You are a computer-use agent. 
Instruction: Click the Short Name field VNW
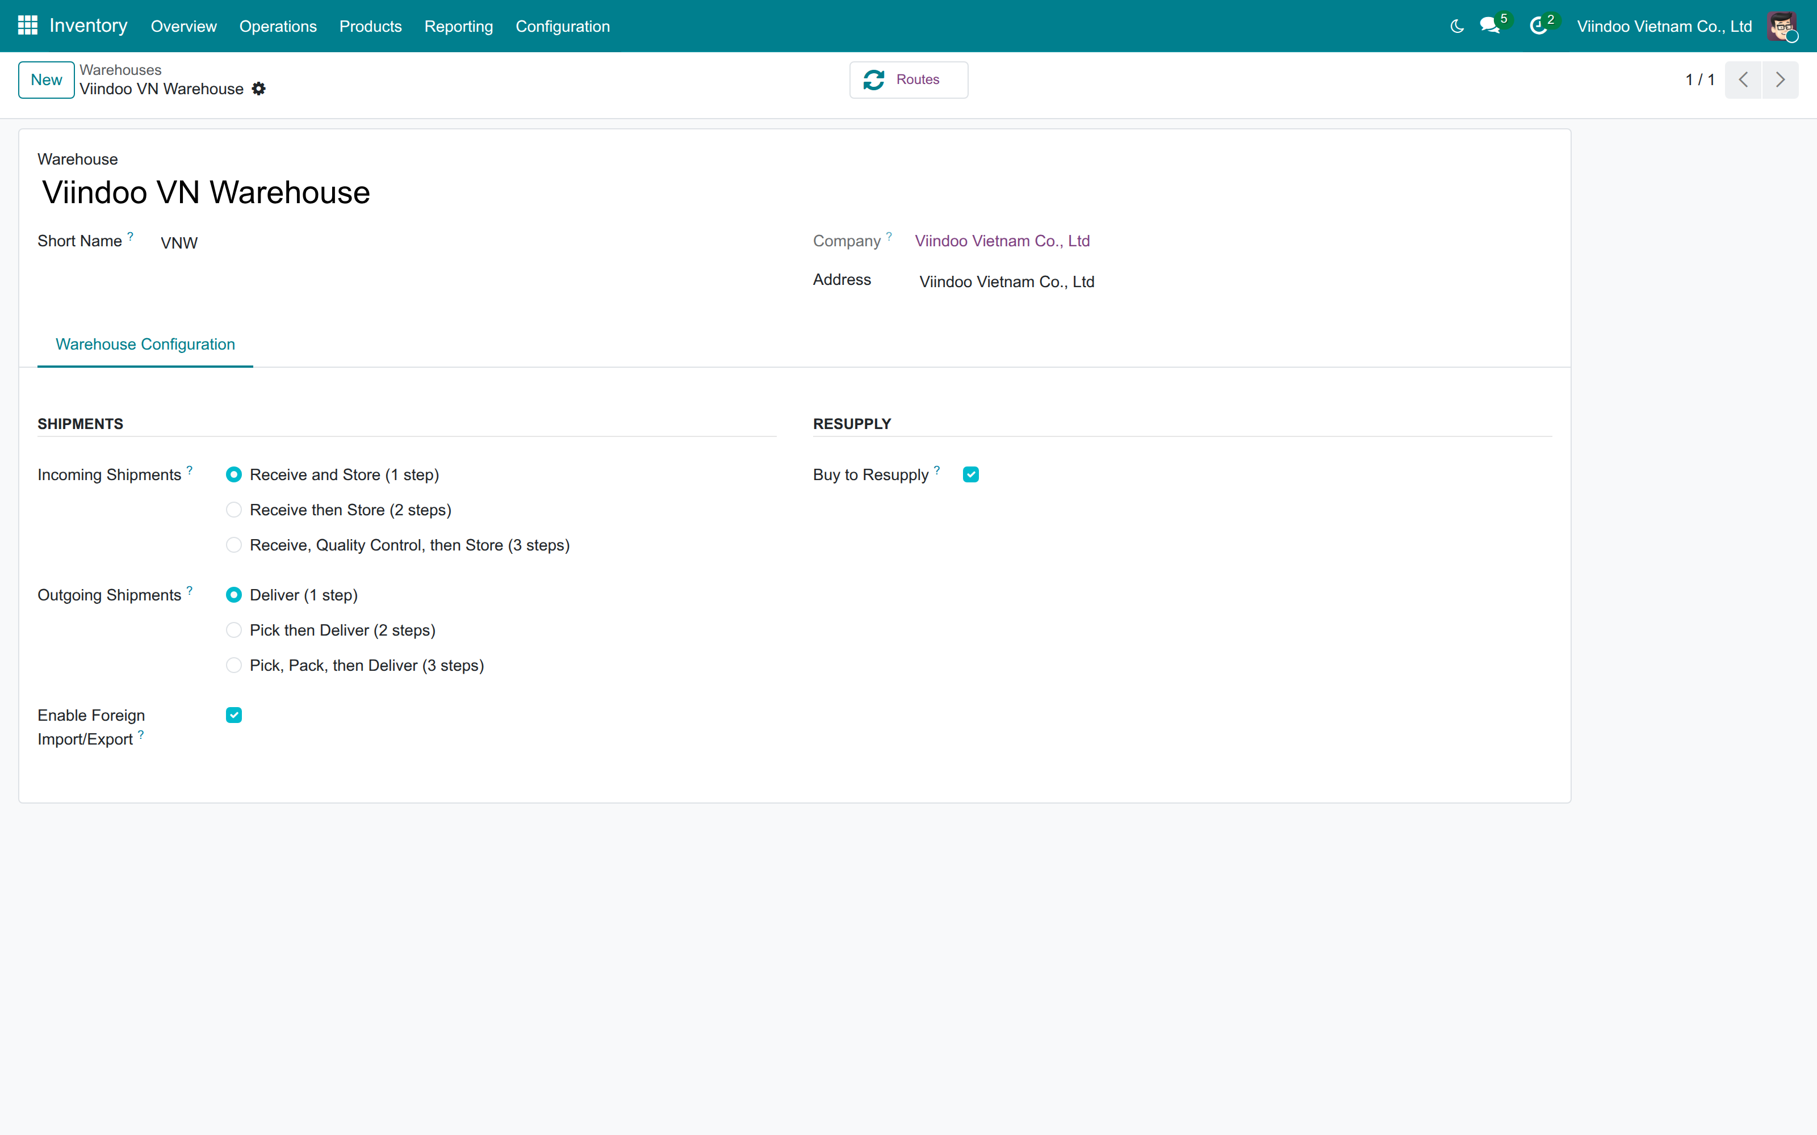466,242
